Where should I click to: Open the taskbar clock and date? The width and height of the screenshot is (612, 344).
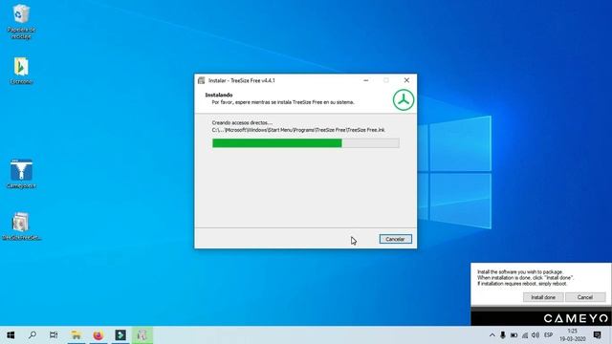[572, 335]
